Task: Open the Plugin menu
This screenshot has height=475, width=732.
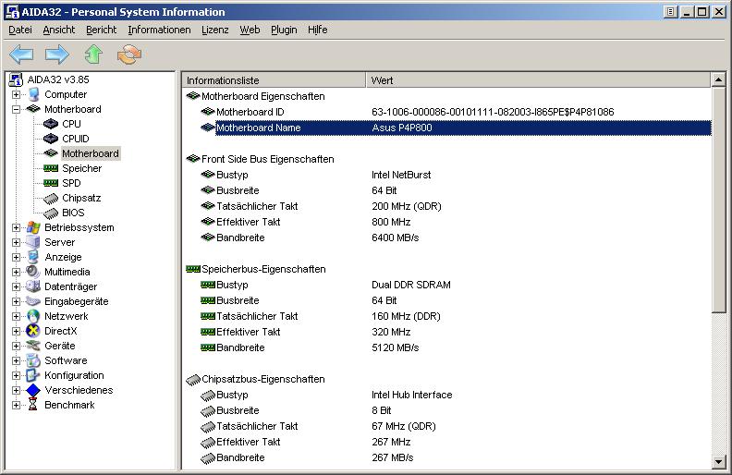Action: click(x=284, y=30)
